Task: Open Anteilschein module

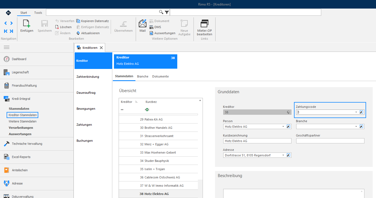Action: coord(37,170)
